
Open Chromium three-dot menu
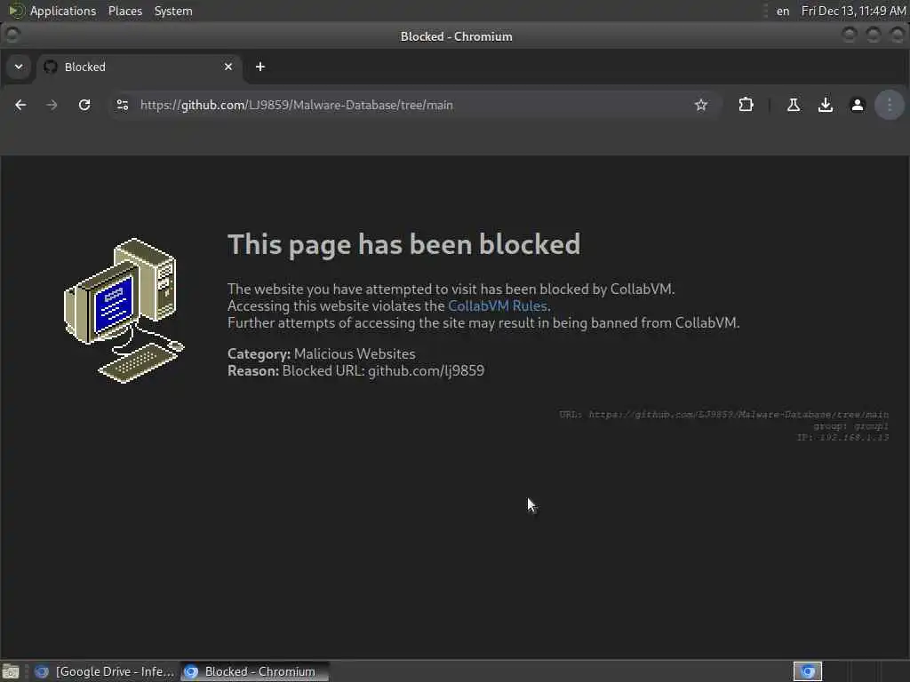click(x=889, y=105)
